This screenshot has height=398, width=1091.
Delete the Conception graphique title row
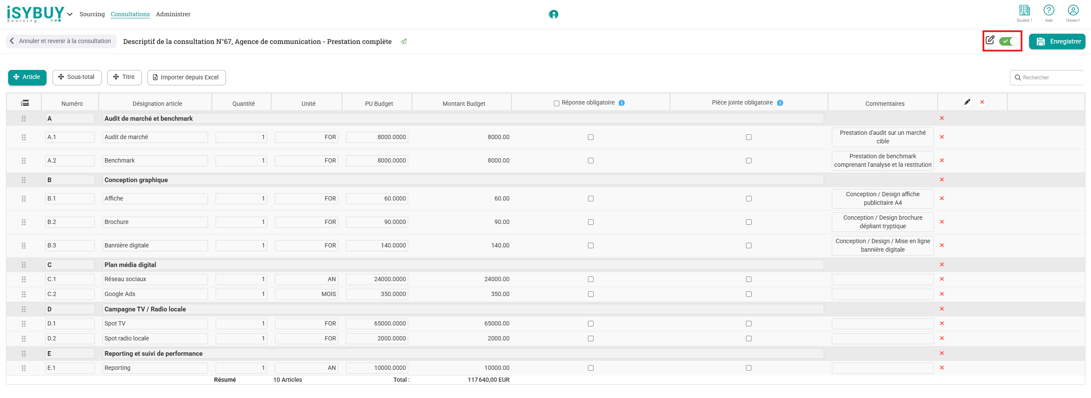pyautogui.click(x=942, y=180)
